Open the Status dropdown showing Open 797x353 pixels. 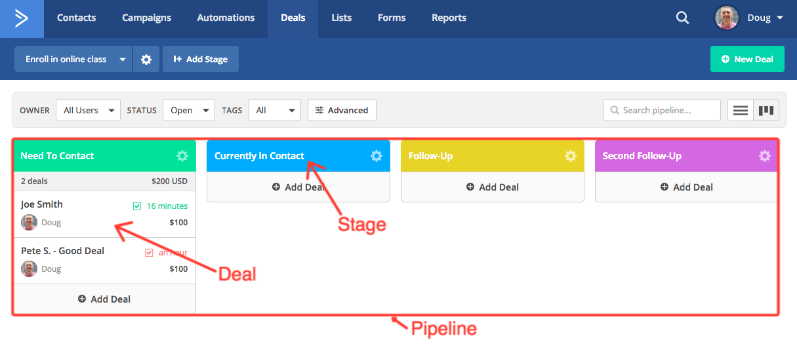point(189,110)
